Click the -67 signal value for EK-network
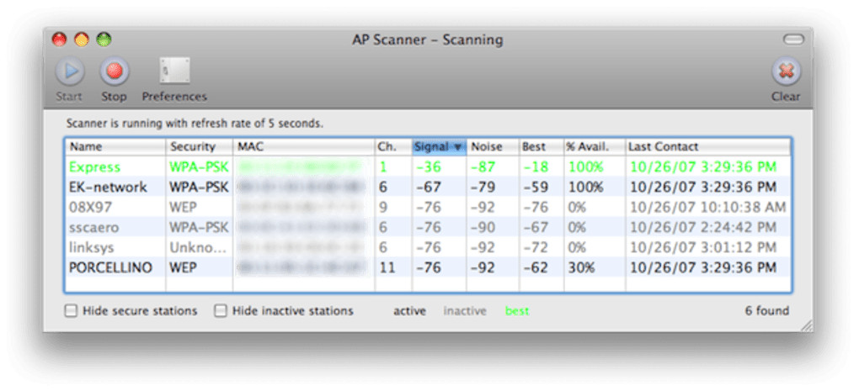Image resolution: width=859 pixels, height=391 pixels. (429, 187)
